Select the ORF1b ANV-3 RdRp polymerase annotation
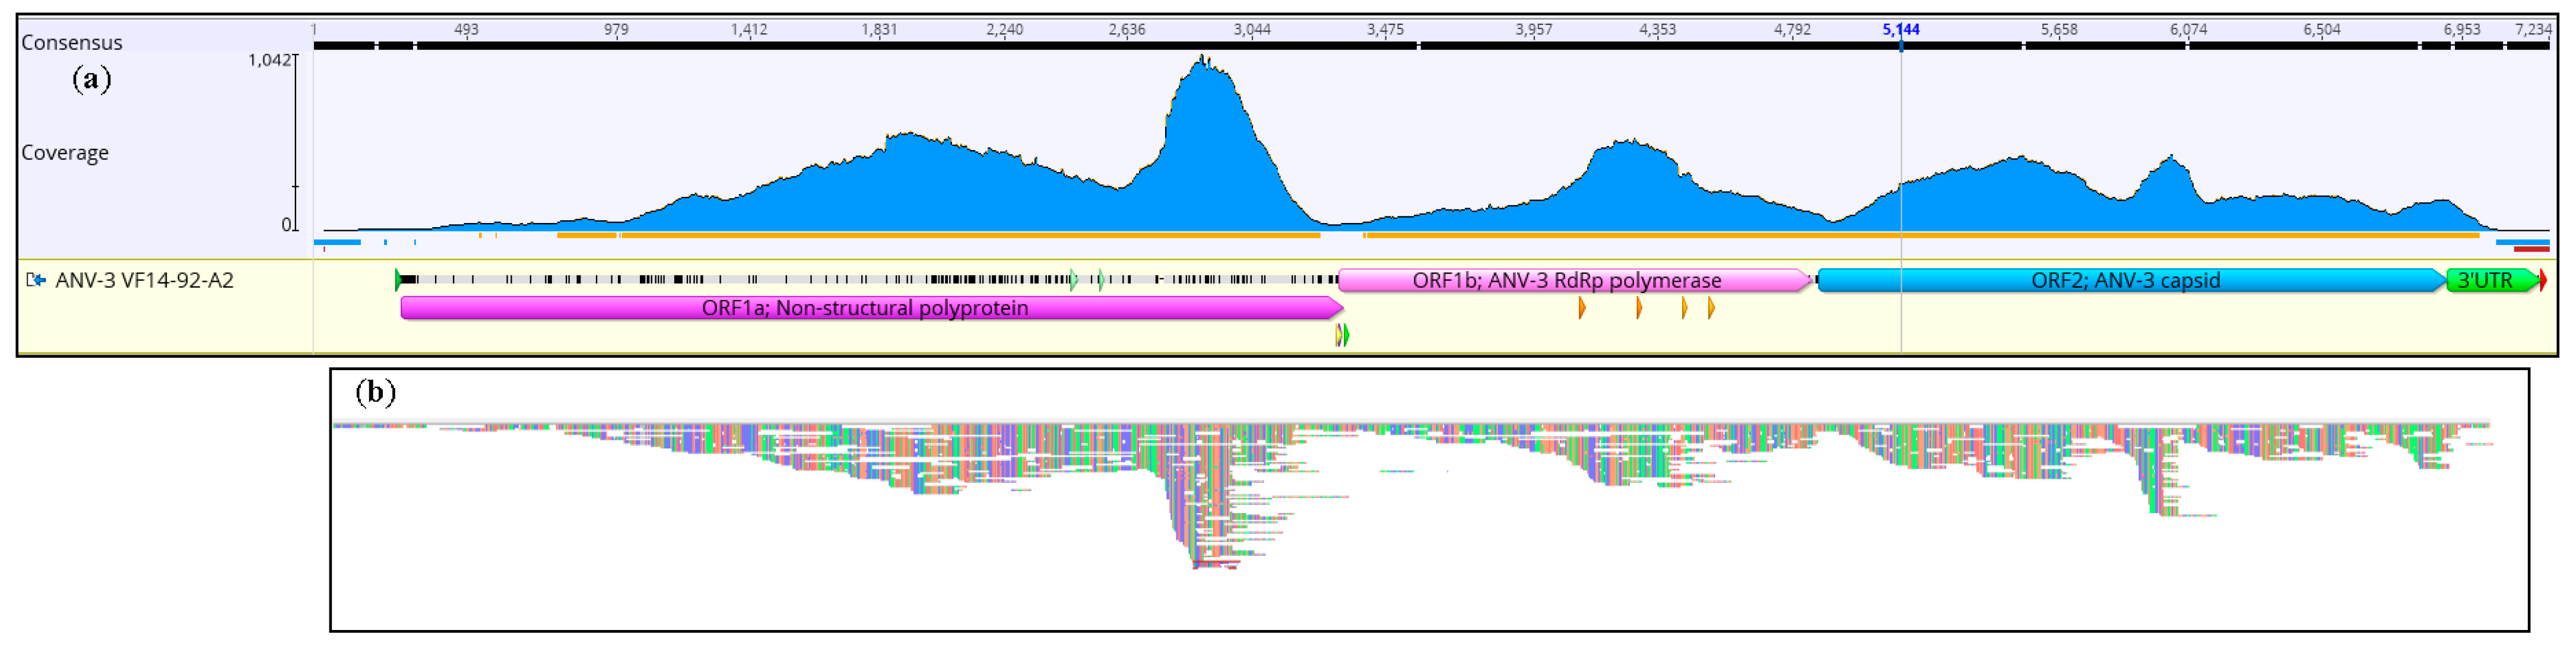 click(1566, 281)
